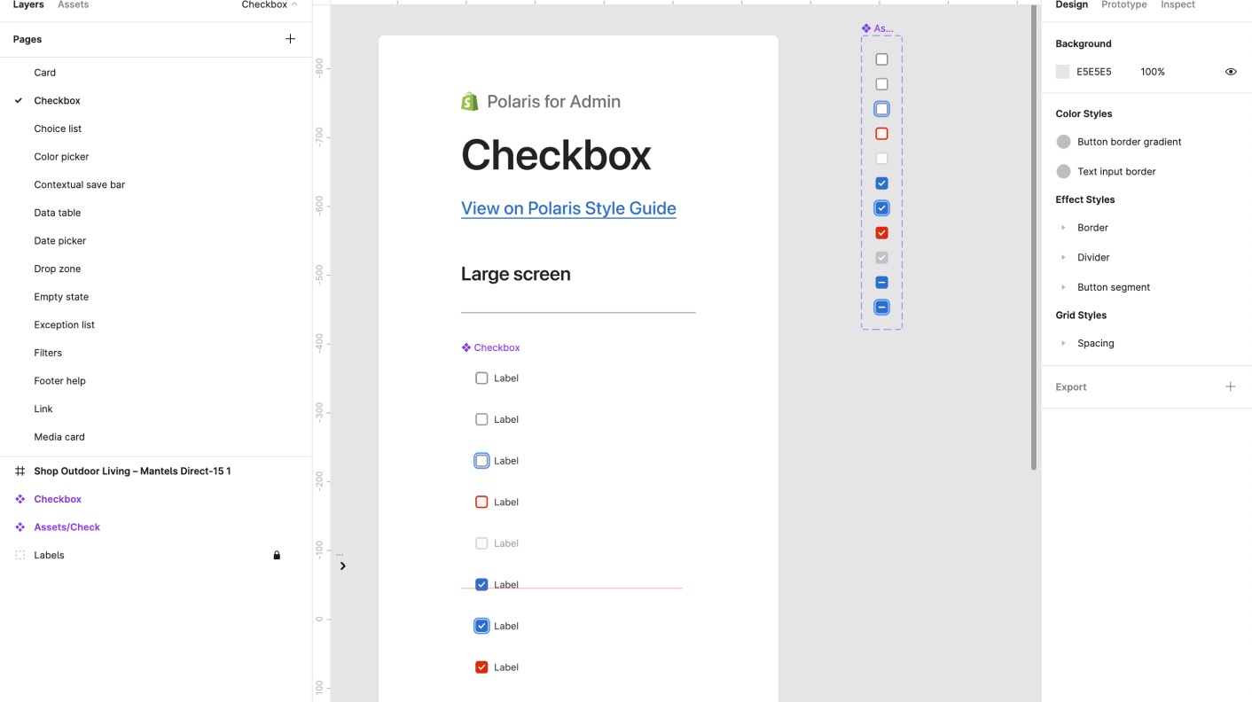Click the blue-focused unchecked Label checkbox
Image resolution: width=1252 pixels, height=702 pixels.
(x=481, y=461)
